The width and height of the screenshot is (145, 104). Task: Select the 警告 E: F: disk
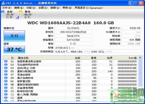(x=28, y=15)
